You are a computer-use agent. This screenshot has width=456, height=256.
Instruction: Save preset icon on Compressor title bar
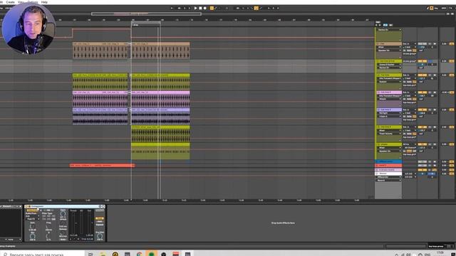(103, 206)
